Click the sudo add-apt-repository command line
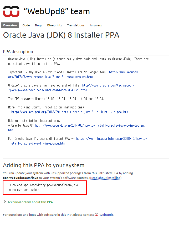The width and height of the screenshot is (169, 225). tap(44, 185)
